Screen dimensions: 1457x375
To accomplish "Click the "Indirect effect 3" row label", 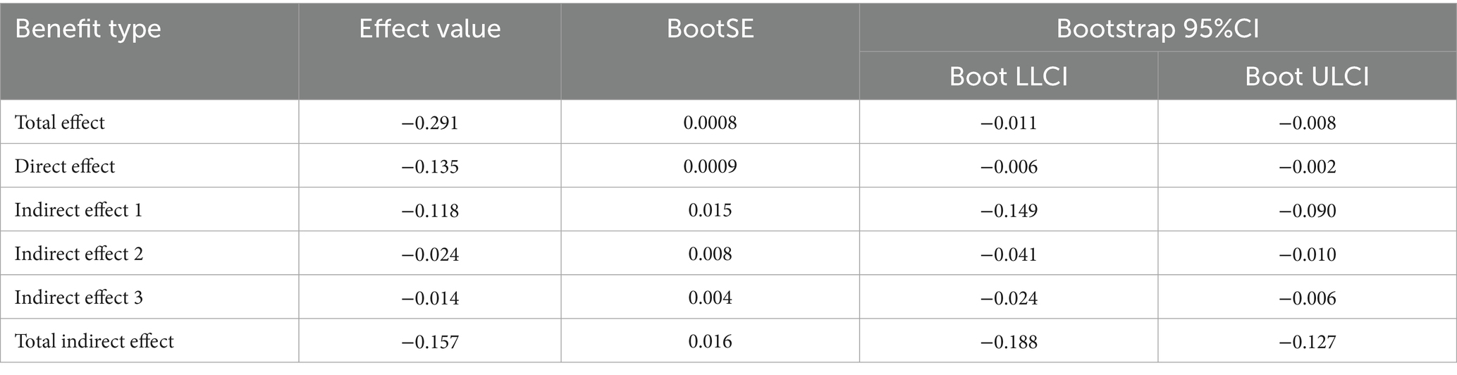I will (79, 297).
